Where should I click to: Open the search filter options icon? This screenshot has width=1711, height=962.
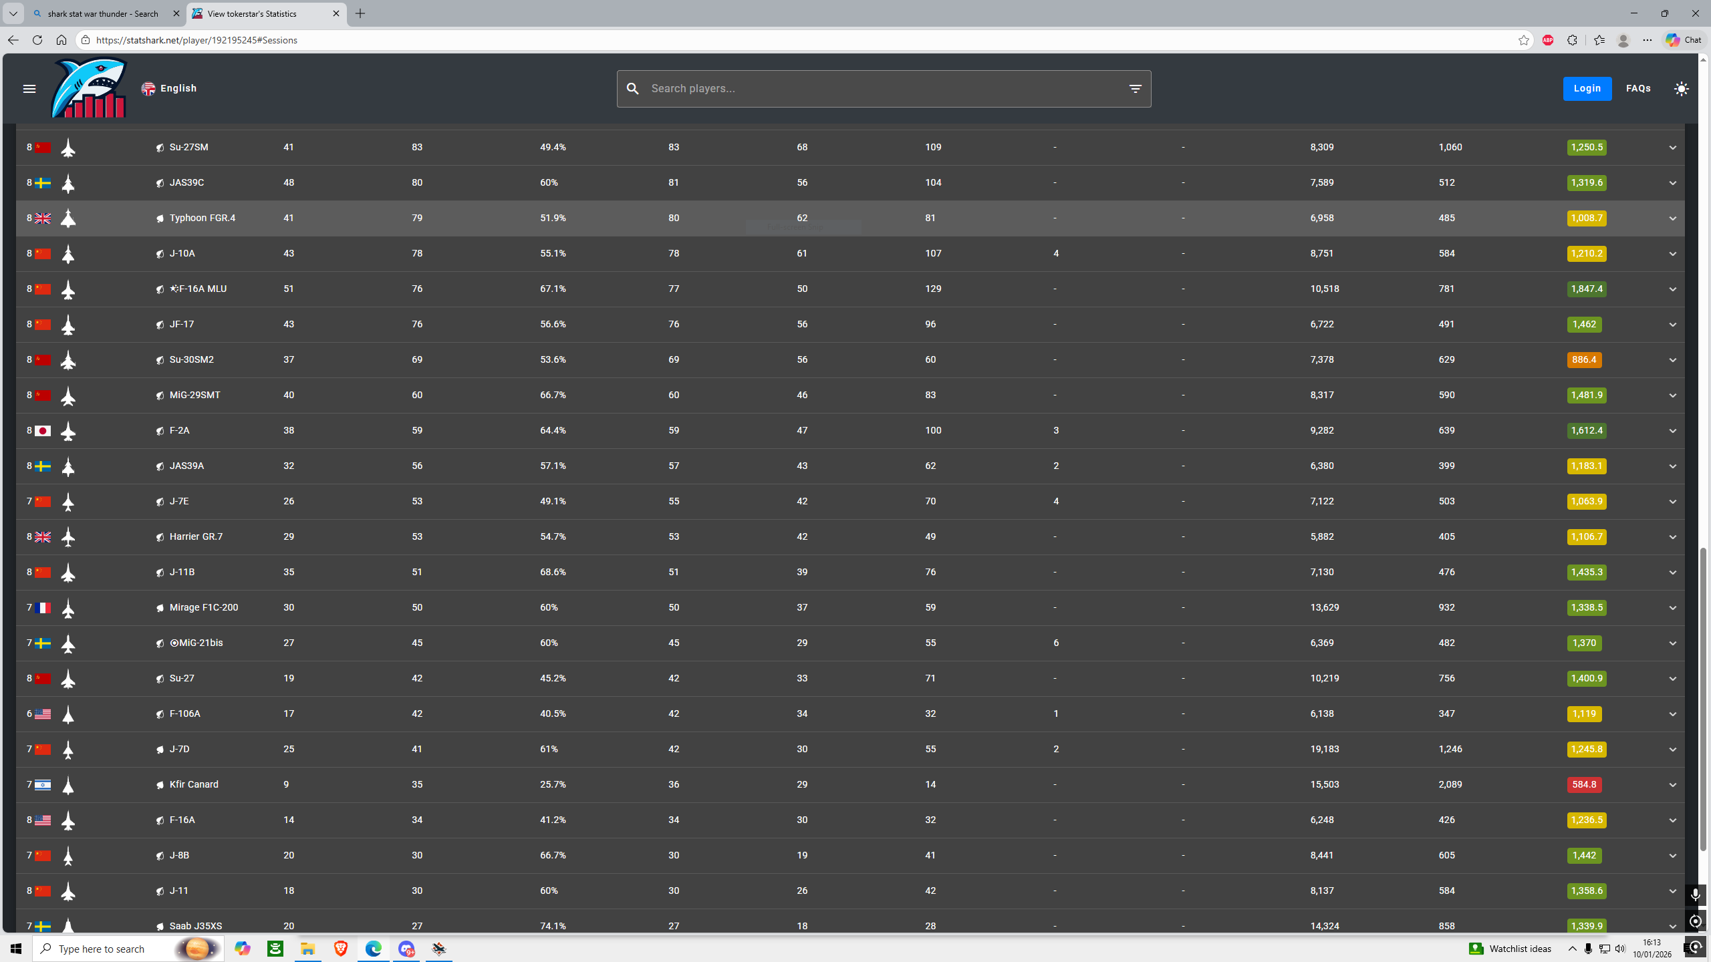1135,89
